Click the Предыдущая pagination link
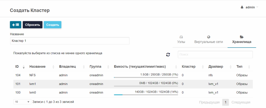Screen dimensions: 266x108 coord(209,102)
